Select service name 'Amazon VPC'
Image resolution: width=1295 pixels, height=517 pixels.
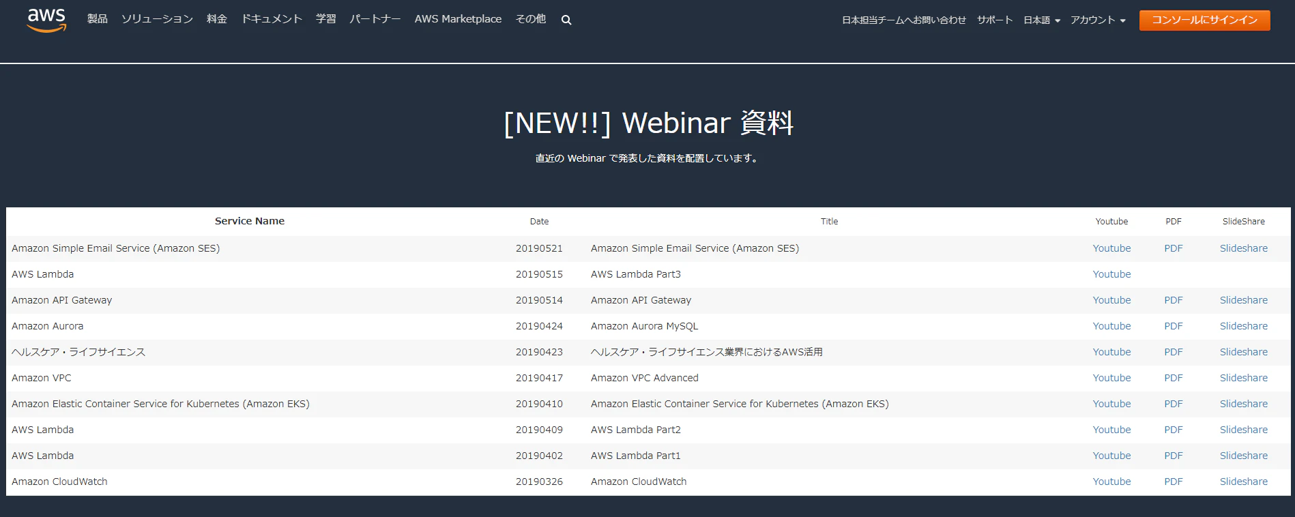click(42, 378)
